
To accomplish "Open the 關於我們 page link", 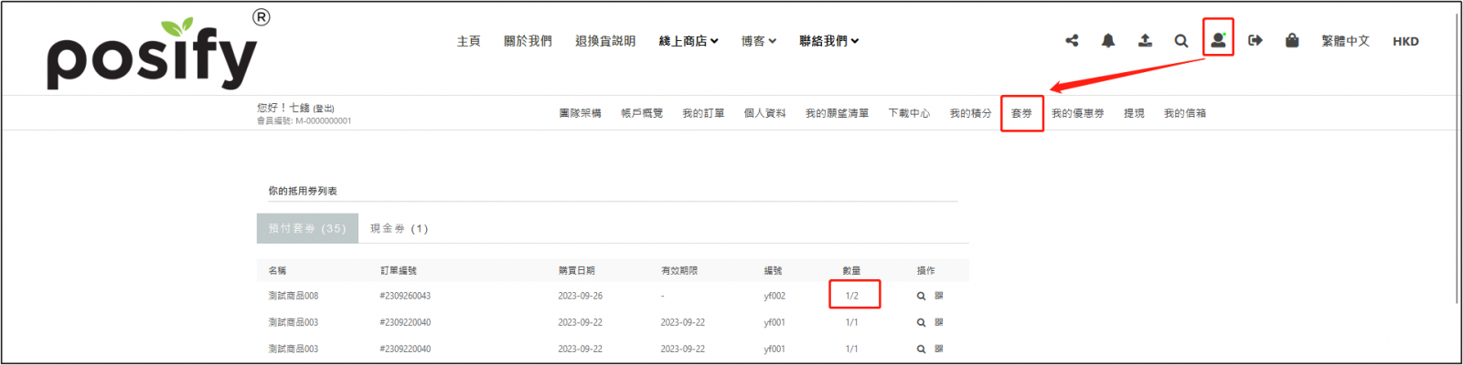I will (528, 41).
